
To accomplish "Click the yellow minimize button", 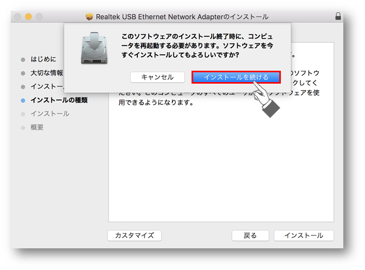I will (x=28, y=17).
